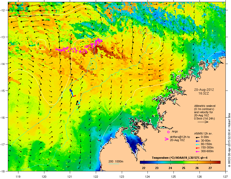Viewport: 231px width, 179px height.
Task: Click the magenta 300-600m arrow in legend
Action: (197, 151)
